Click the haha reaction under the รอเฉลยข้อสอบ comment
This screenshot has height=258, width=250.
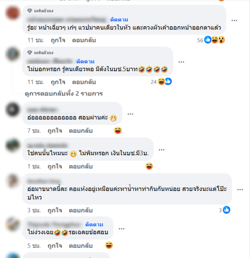(x=109, y=245)
